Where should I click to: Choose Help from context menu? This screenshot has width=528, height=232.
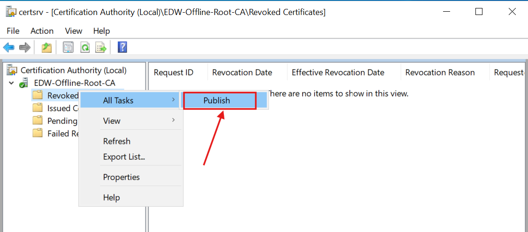pos(131,197)
